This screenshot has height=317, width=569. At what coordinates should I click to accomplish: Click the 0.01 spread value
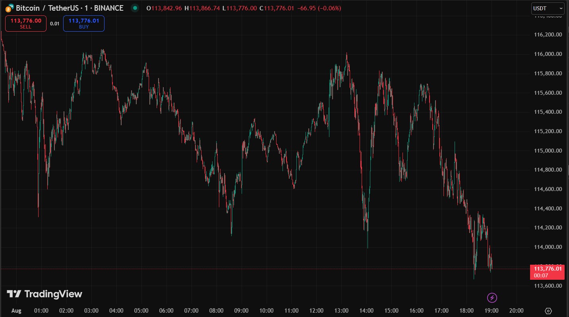point(55,24)
